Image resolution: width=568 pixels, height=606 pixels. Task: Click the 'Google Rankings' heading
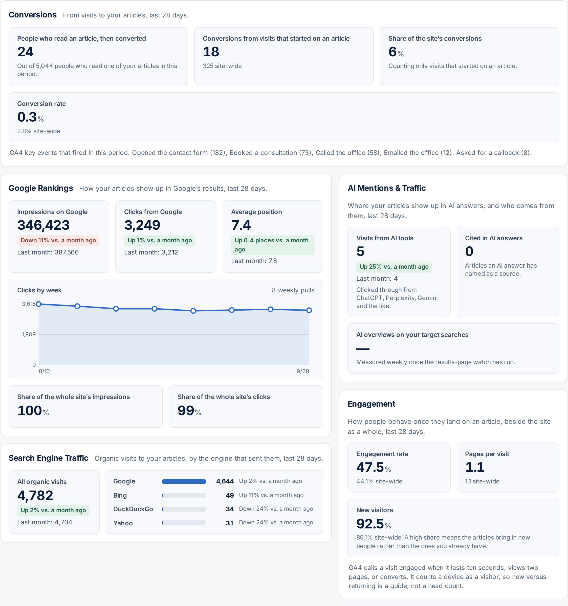41,188
